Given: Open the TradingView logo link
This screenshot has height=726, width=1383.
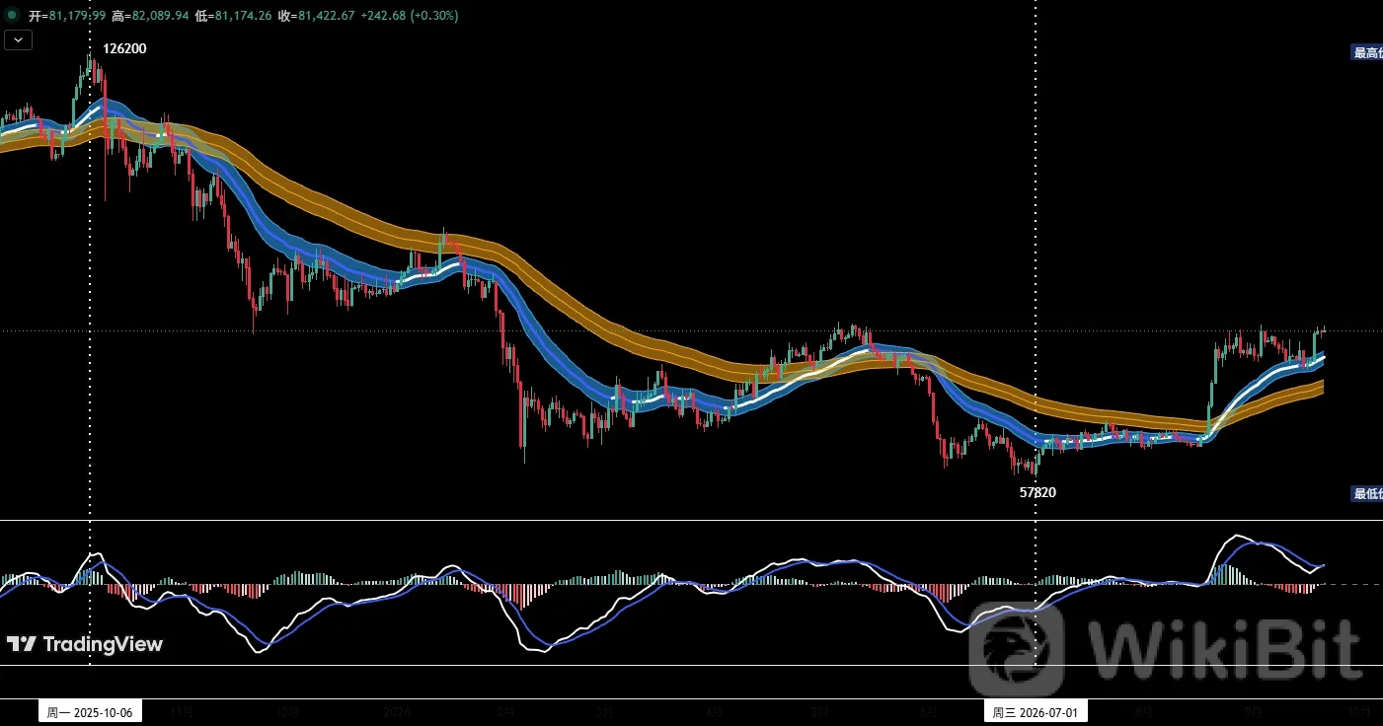Looking at the screenshot, I should pos(85,644).
